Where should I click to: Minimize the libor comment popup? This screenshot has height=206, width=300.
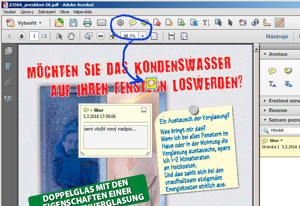tap(144, 110)
